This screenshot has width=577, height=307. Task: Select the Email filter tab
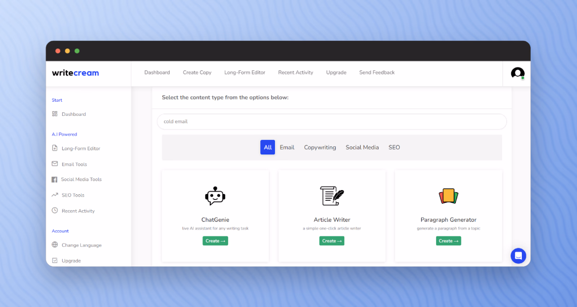[x=287, y=147]
